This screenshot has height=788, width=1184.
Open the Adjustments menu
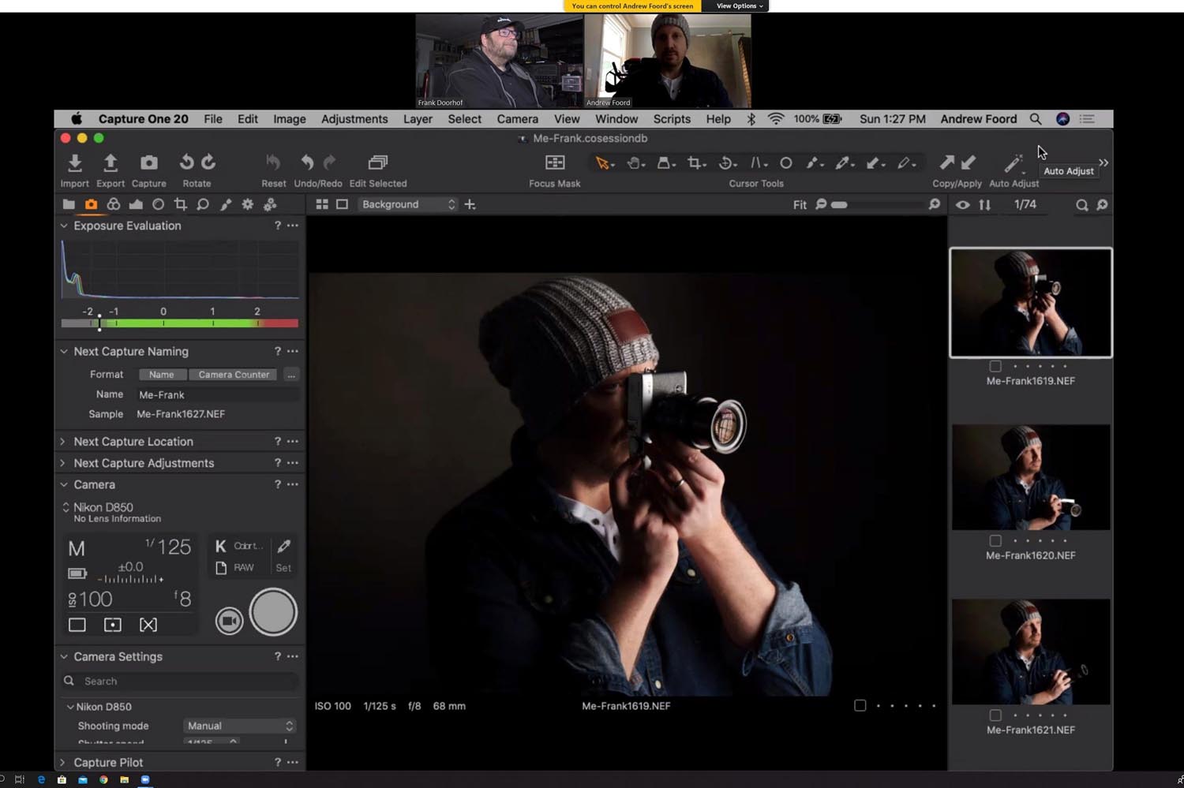point(354,119)
